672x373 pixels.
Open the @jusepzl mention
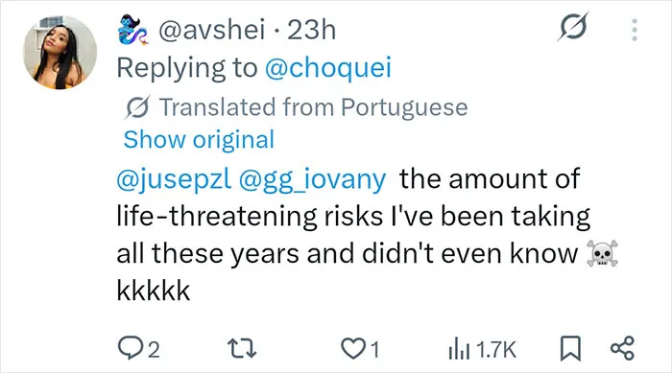click(174, 179)
